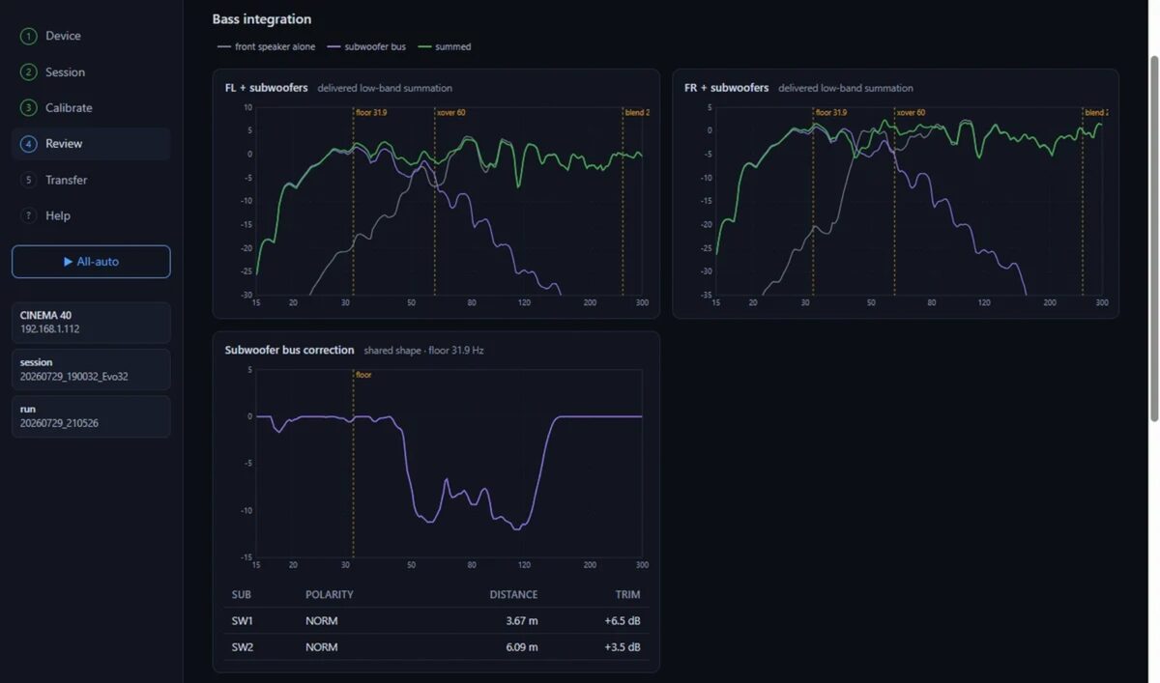Viewport: 1160px width, 683px height.
Task: Click the NORM polarity for SW1
Action: coord(322,621)
